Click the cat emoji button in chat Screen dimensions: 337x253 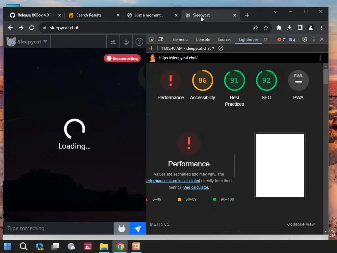pos(122,229)
